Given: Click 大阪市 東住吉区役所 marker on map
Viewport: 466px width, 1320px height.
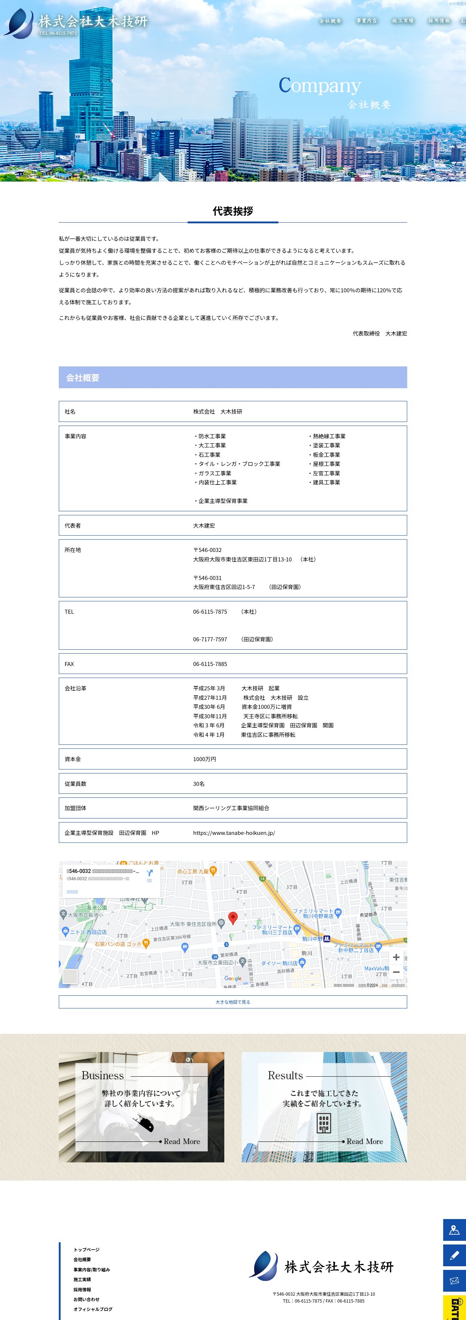Looking at the screenshot, I should (x=221, y=923).
